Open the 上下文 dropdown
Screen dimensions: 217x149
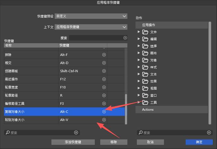[91, 27]
